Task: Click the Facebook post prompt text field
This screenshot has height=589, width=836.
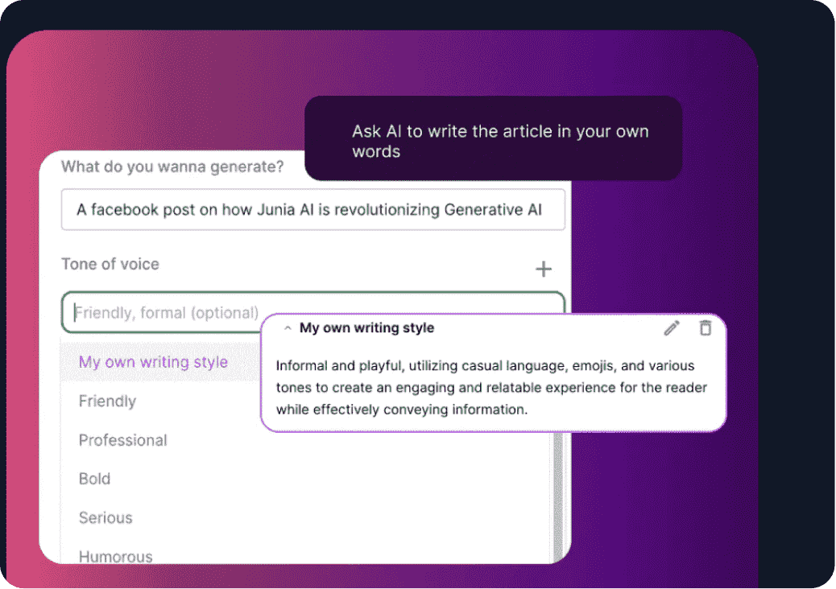Action: (x=313, y=209)
